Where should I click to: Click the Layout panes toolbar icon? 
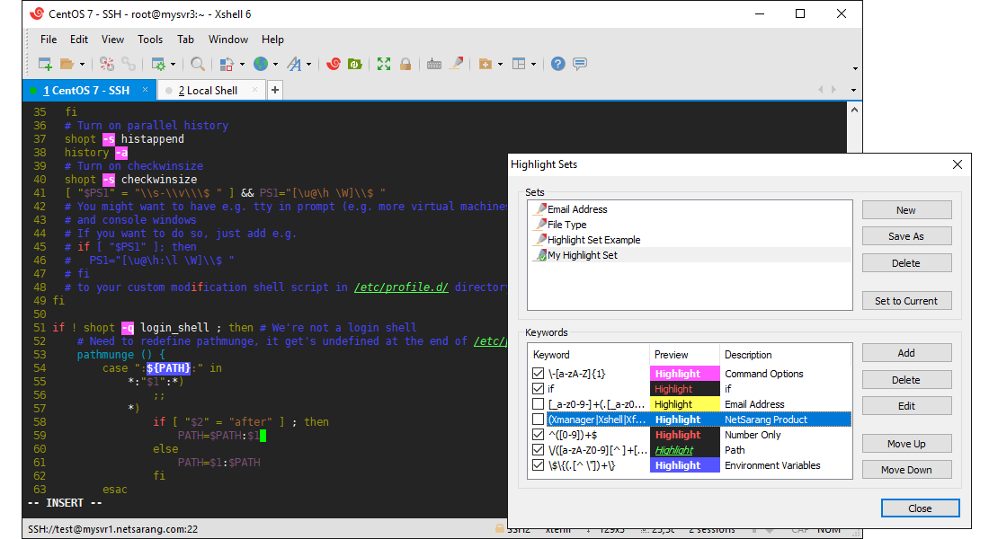click(x=519, y=64)
